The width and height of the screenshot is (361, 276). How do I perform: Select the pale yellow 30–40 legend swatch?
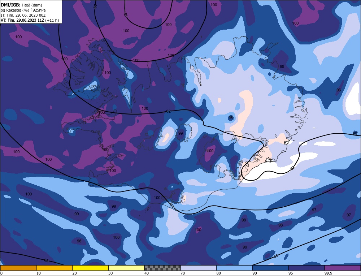point(126,268)
